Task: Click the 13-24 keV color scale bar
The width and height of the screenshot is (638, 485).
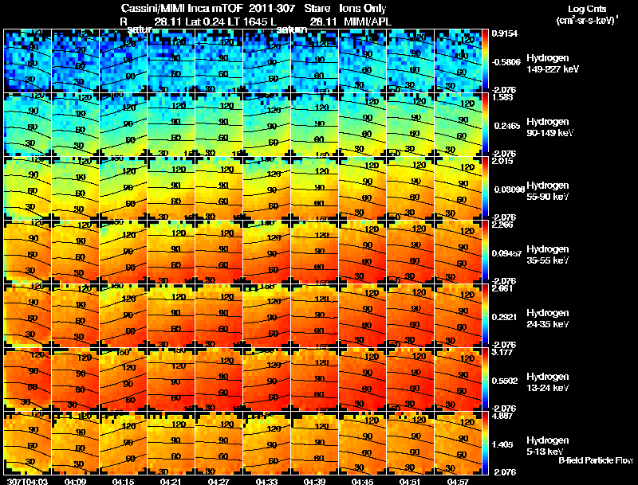Action: point(485,380)
